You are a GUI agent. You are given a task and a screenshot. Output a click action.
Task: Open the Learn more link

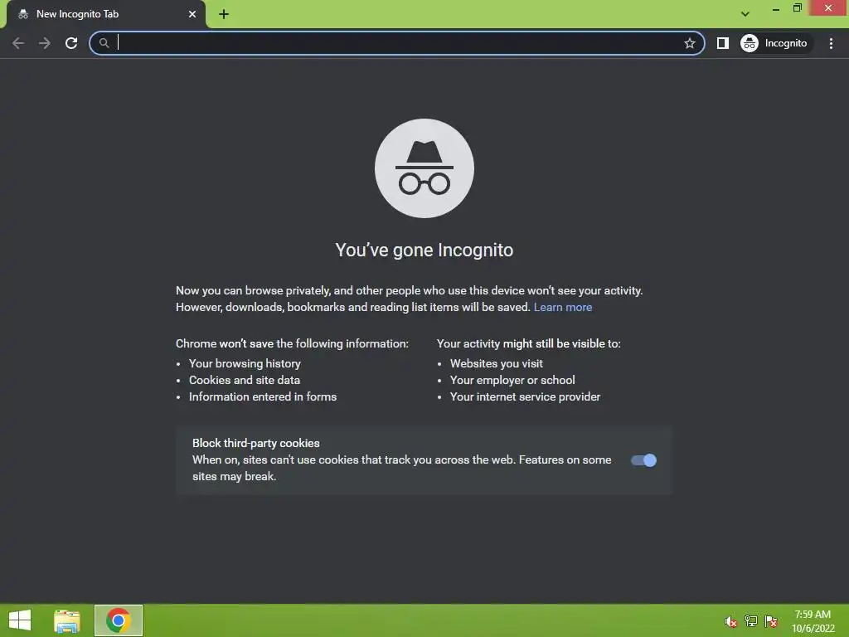(x=563, y=307)
